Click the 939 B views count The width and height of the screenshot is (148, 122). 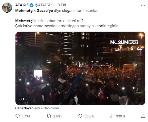click(x=120, y=116)
